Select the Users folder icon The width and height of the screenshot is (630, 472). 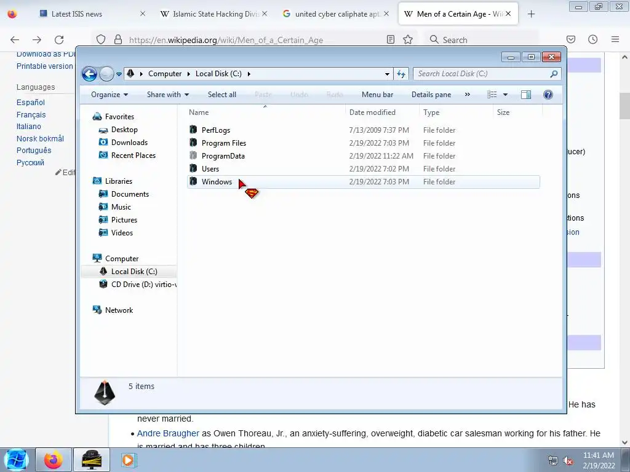point(193,168)
